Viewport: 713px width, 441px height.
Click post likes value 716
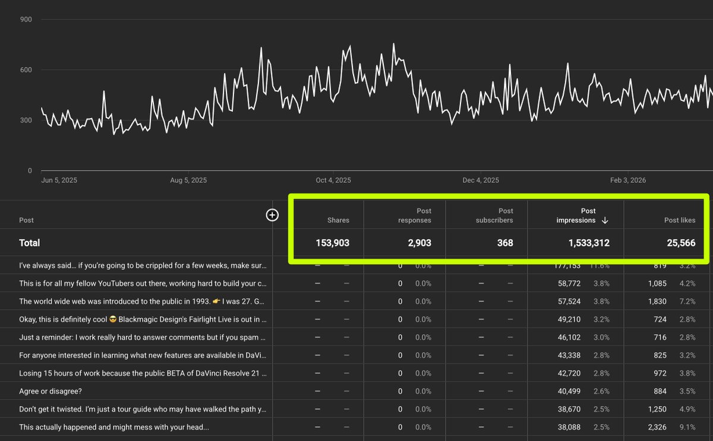[x=660, y=337]
